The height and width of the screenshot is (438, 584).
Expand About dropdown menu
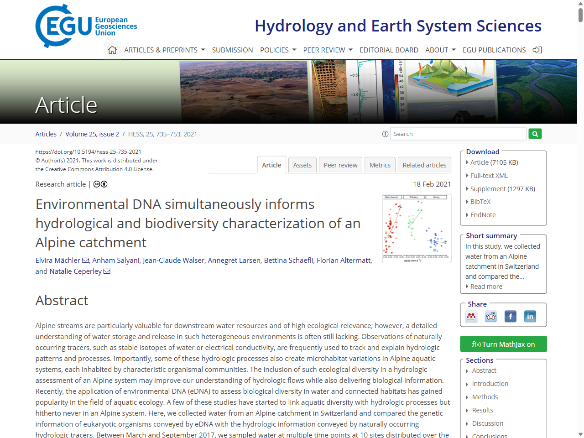tap(441, 50)
